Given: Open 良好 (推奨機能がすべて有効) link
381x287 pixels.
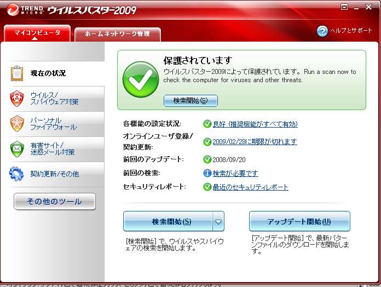Looking at the screenshot, I should click(x=255, y=124).
